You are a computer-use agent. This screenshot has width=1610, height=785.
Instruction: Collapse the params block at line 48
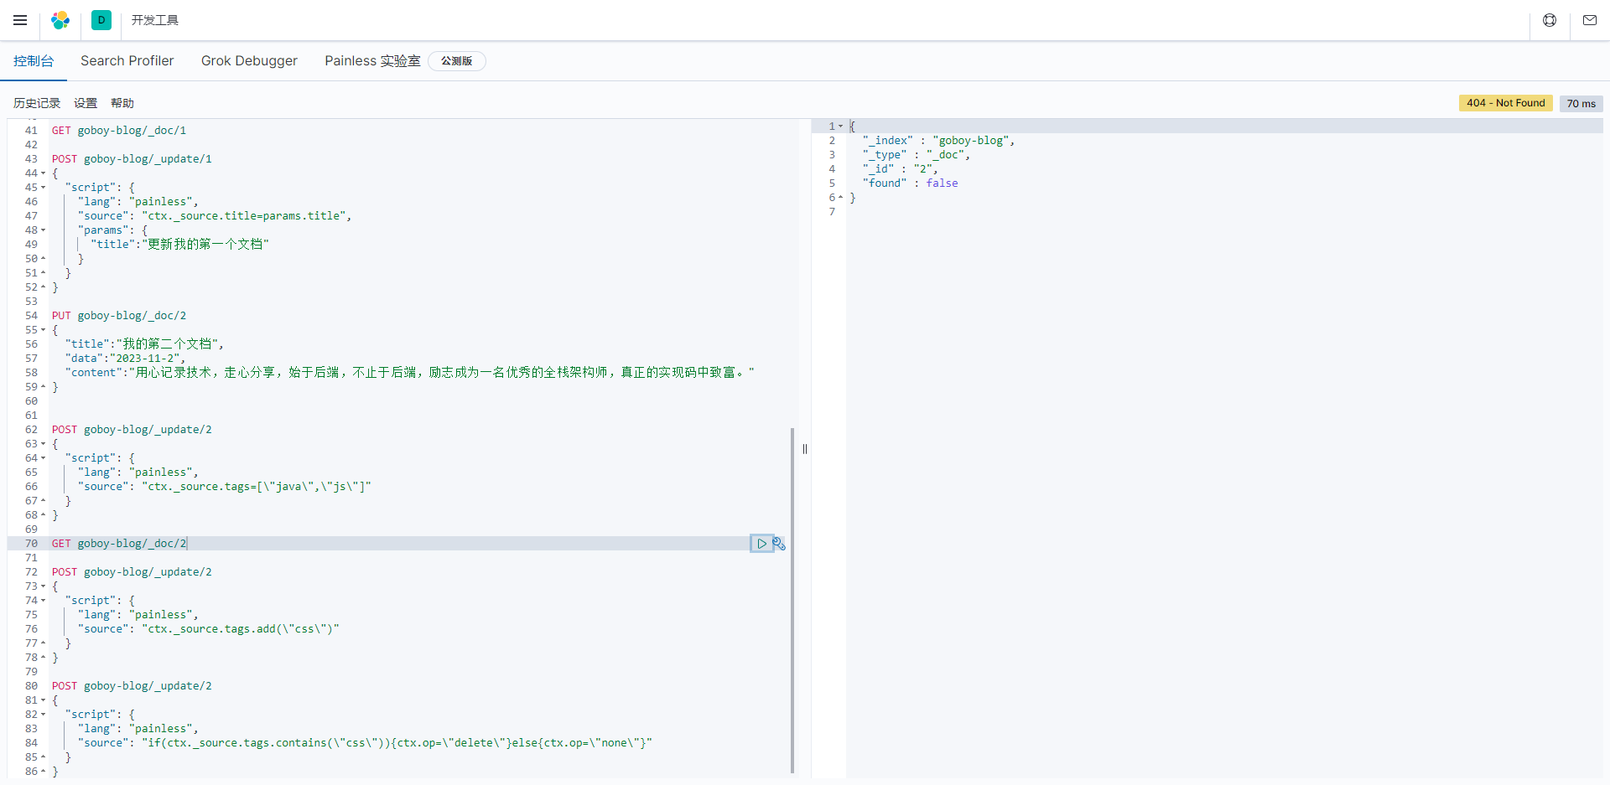point(44,230)
